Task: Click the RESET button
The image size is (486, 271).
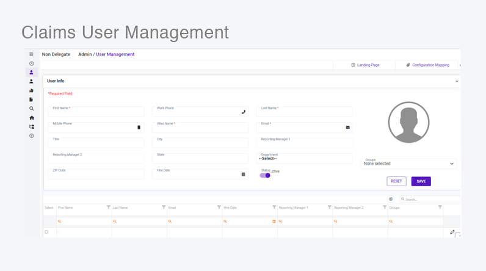Action: click(x=396, y=181)
